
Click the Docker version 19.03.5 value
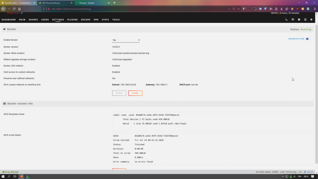click(116, 47)
